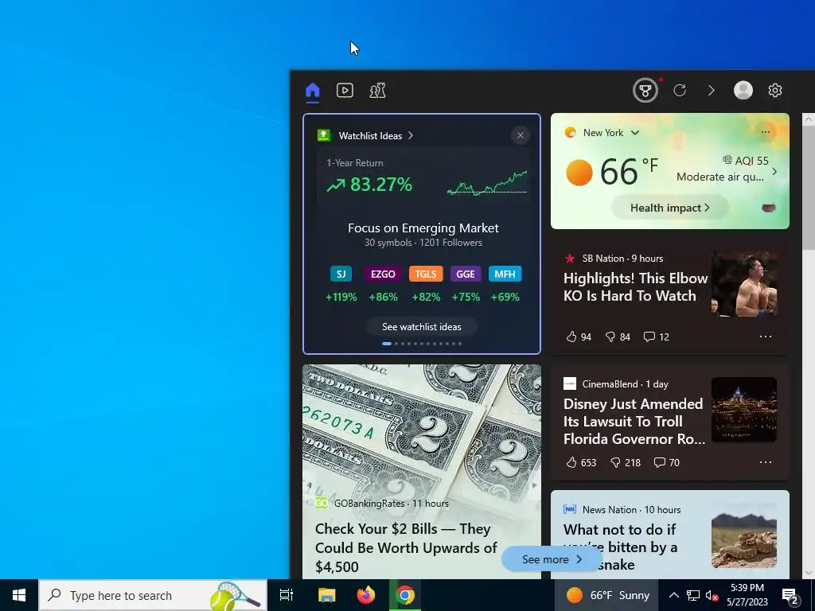Like the CinemaBlend article
This screenshot has width=815, height=611.
pyautogui.click(x=581, y=462)
